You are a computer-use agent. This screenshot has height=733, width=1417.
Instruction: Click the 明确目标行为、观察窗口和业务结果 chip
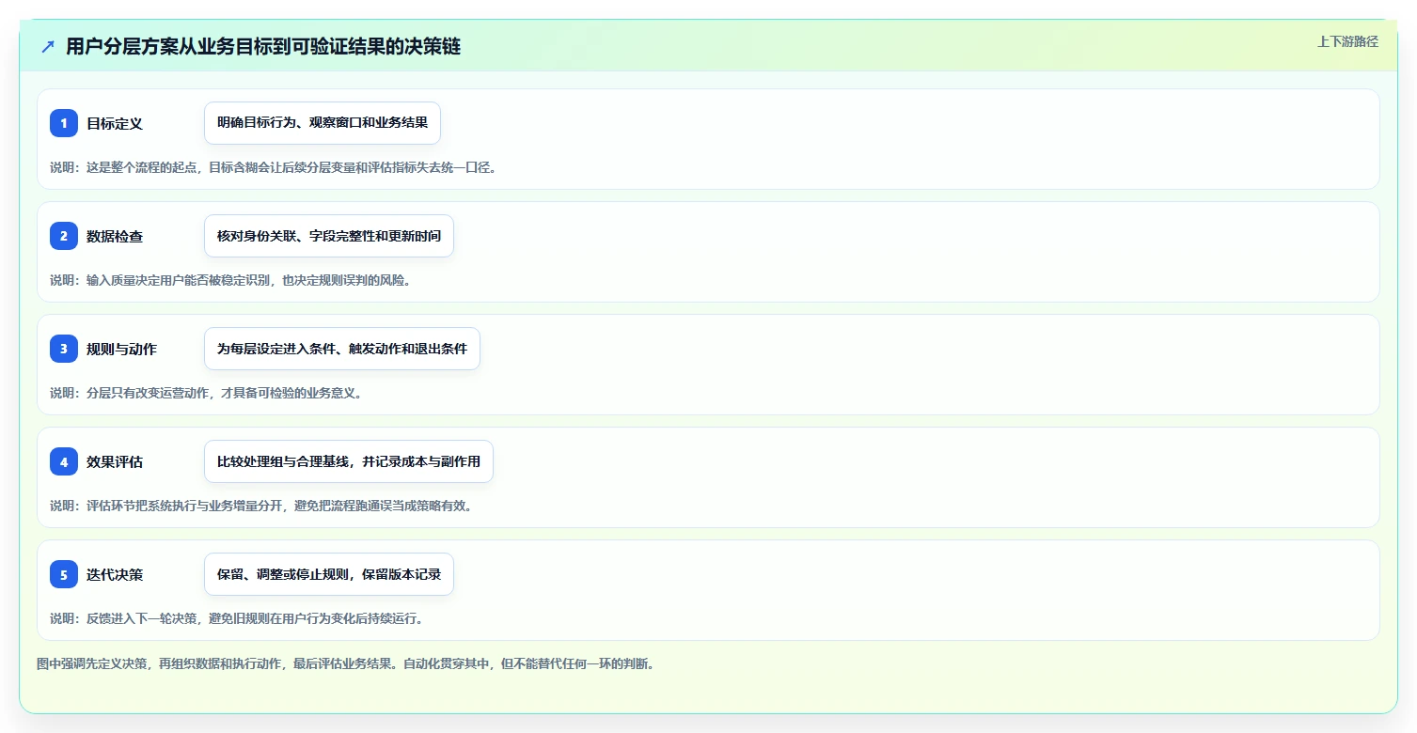pos(323,123)
